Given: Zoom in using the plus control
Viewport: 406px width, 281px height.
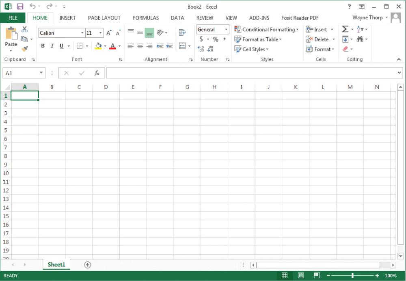Looking at the screenshot, I should [377, 275].
